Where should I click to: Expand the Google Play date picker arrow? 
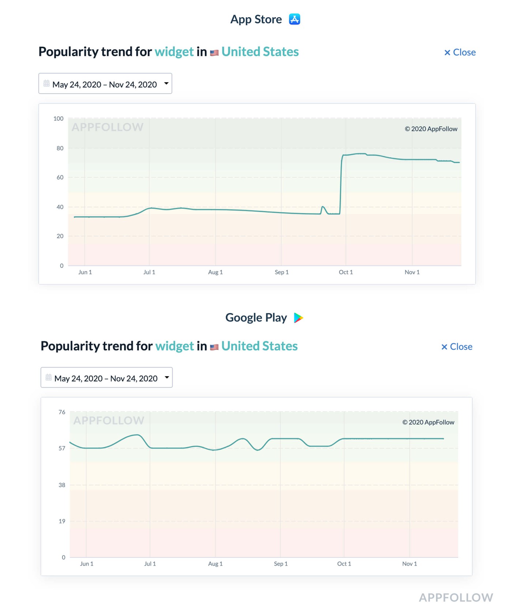pyautogui.click(x=167, y=377)
